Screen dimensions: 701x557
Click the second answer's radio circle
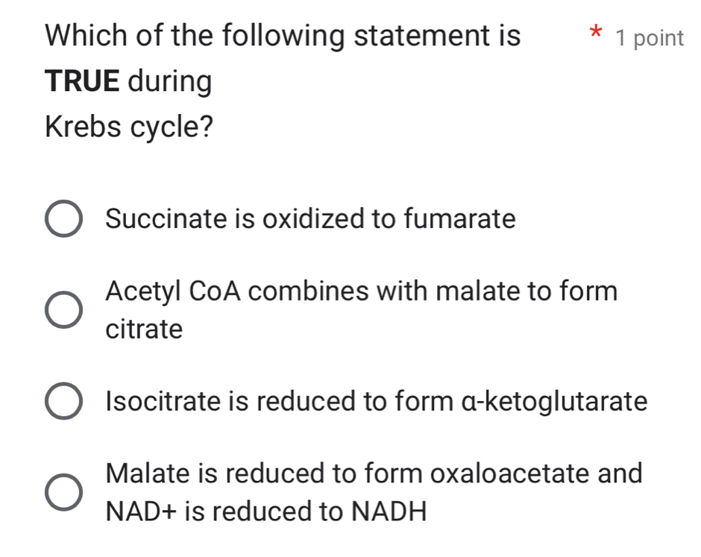click(x=66, y=309)
